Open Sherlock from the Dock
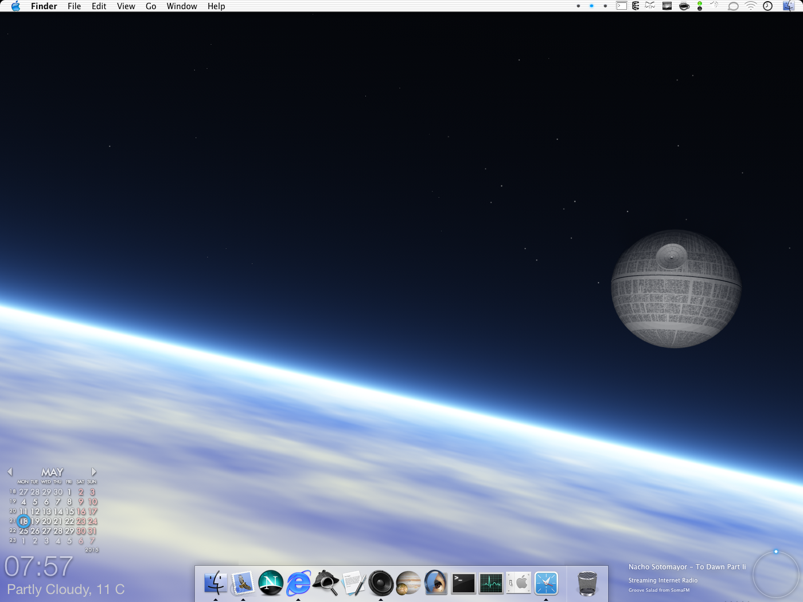Image resolution: width=803 pixels, height=602 pixels. [x=326, y=583]
